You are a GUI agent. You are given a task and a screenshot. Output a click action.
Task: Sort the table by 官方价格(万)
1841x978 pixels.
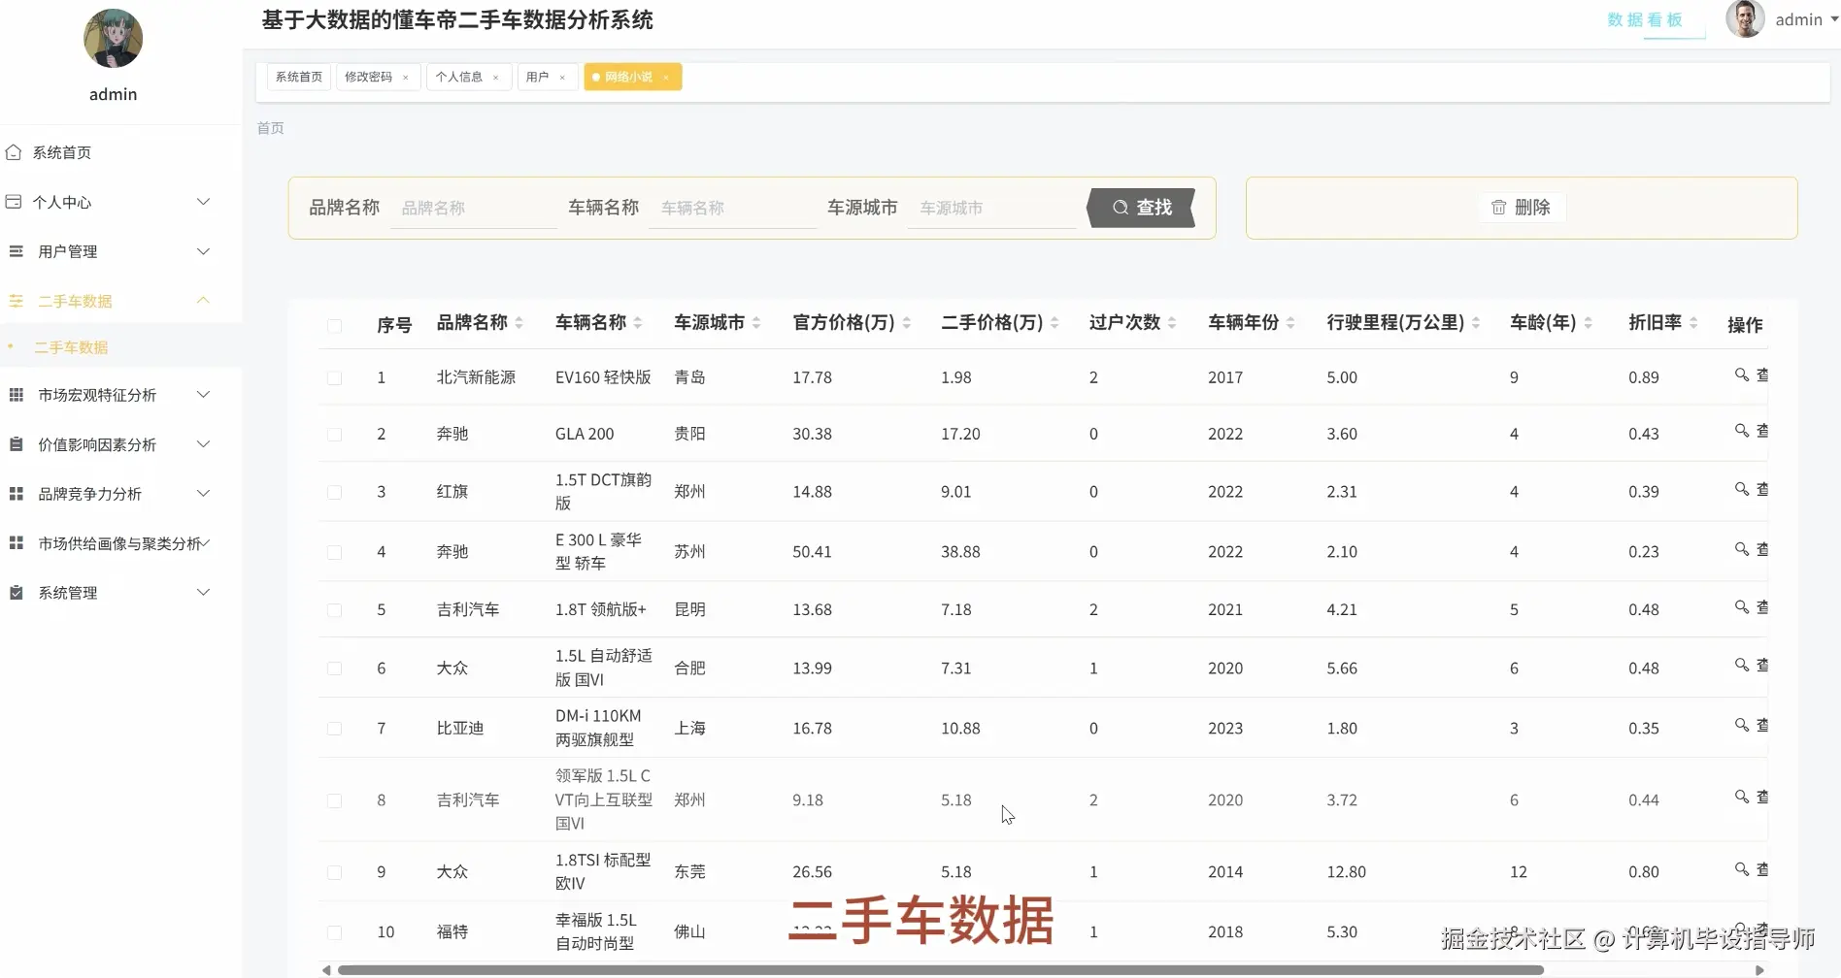[907, 323]
